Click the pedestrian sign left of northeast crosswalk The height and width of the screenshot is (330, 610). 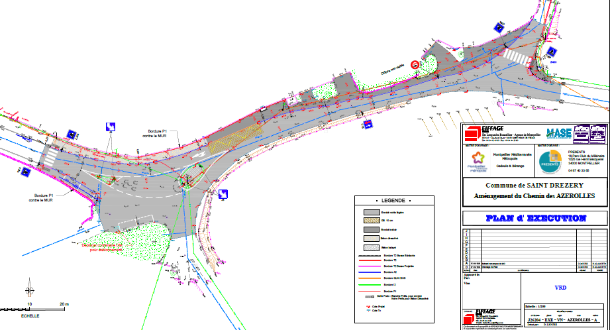(x=499, y=28)
